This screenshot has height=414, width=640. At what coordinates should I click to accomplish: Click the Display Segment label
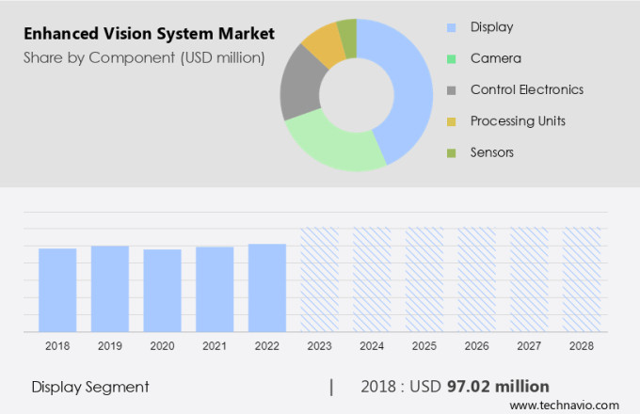90,387
